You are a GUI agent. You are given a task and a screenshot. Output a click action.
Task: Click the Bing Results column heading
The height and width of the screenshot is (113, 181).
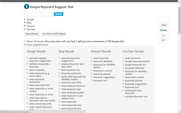tap(66, 51)
